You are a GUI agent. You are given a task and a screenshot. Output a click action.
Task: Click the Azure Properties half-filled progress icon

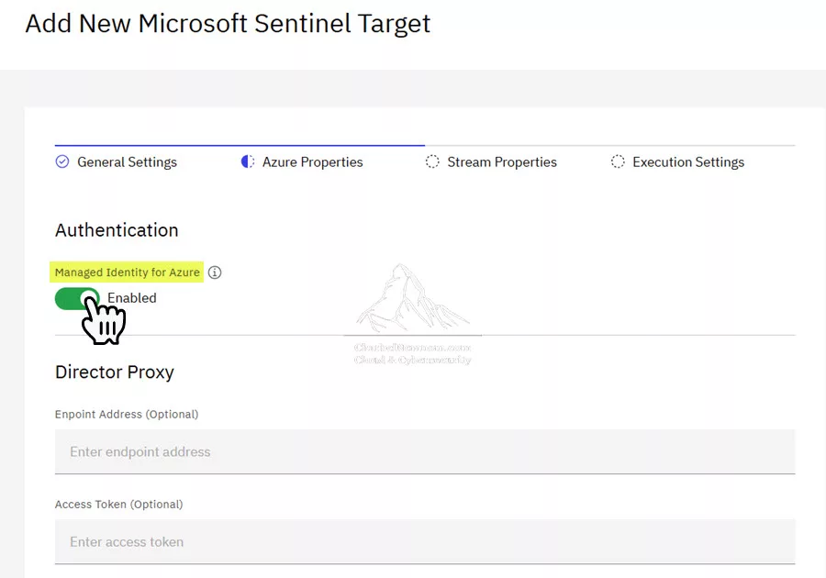point(248,161)
